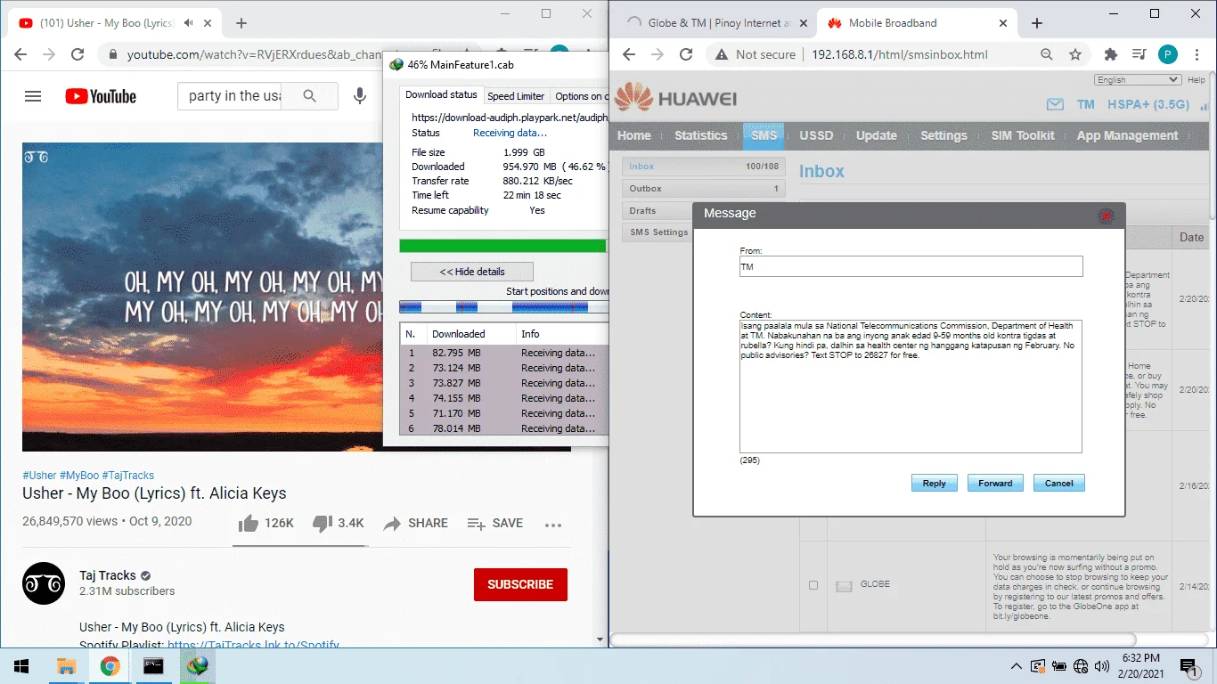Click the From field containing TM

click(911, 266)
